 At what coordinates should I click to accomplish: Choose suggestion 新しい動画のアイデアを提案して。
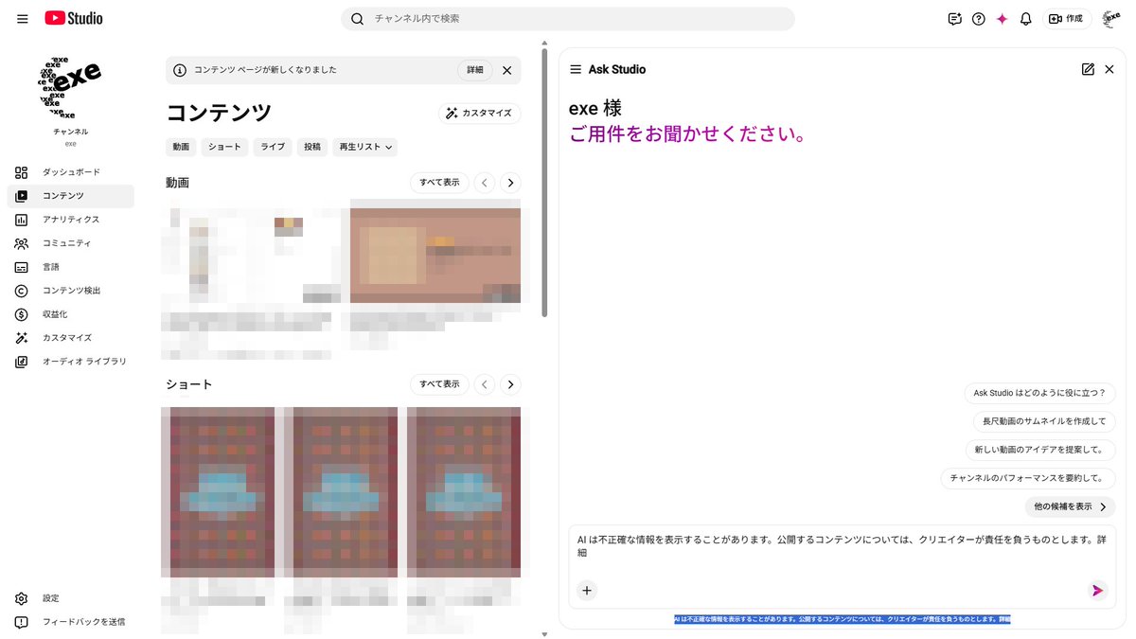pyautogui.click(x=1040, y=450)
